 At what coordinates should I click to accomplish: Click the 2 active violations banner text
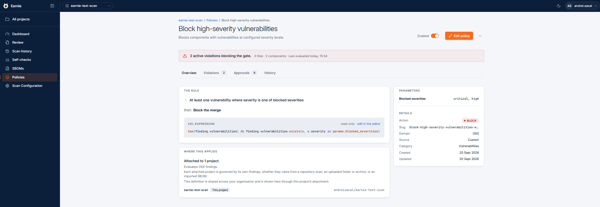click(x=221, y=56)
